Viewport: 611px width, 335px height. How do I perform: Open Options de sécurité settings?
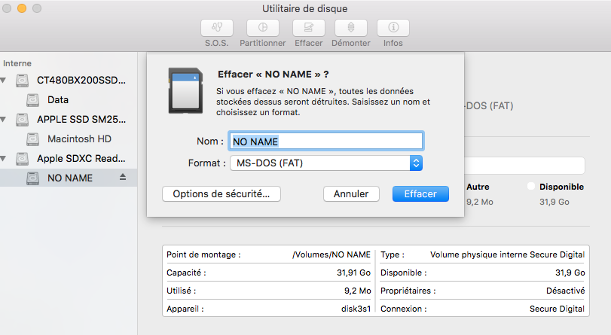[x=221, y=194]
